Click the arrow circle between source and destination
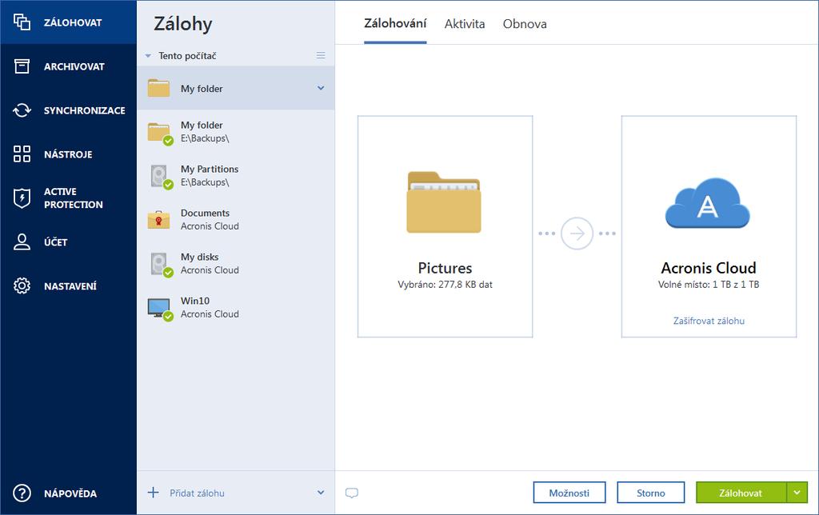This screenshot has width=819, height=515. click(577, 233)
